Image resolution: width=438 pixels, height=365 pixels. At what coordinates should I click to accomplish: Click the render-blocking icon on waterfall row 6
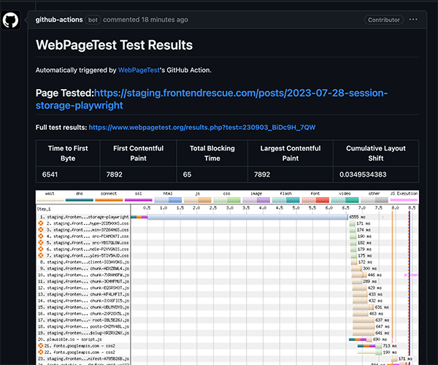point(41,249)
